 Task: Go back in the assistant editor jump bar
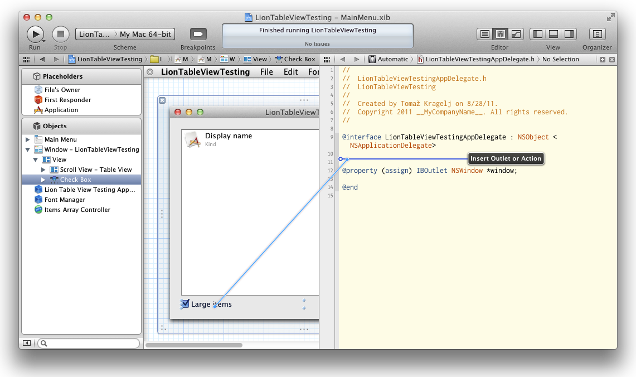point(343,59)
